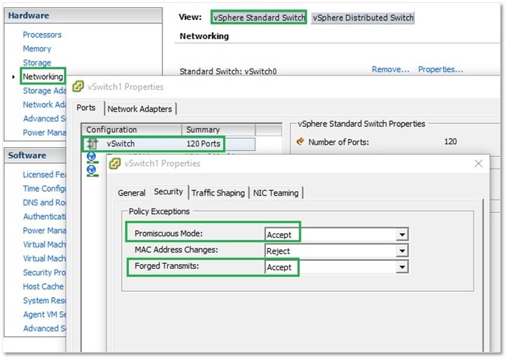Open Storage Adapters in Hardware list
This screenshot has width=507, height=359.
point(44,91)
